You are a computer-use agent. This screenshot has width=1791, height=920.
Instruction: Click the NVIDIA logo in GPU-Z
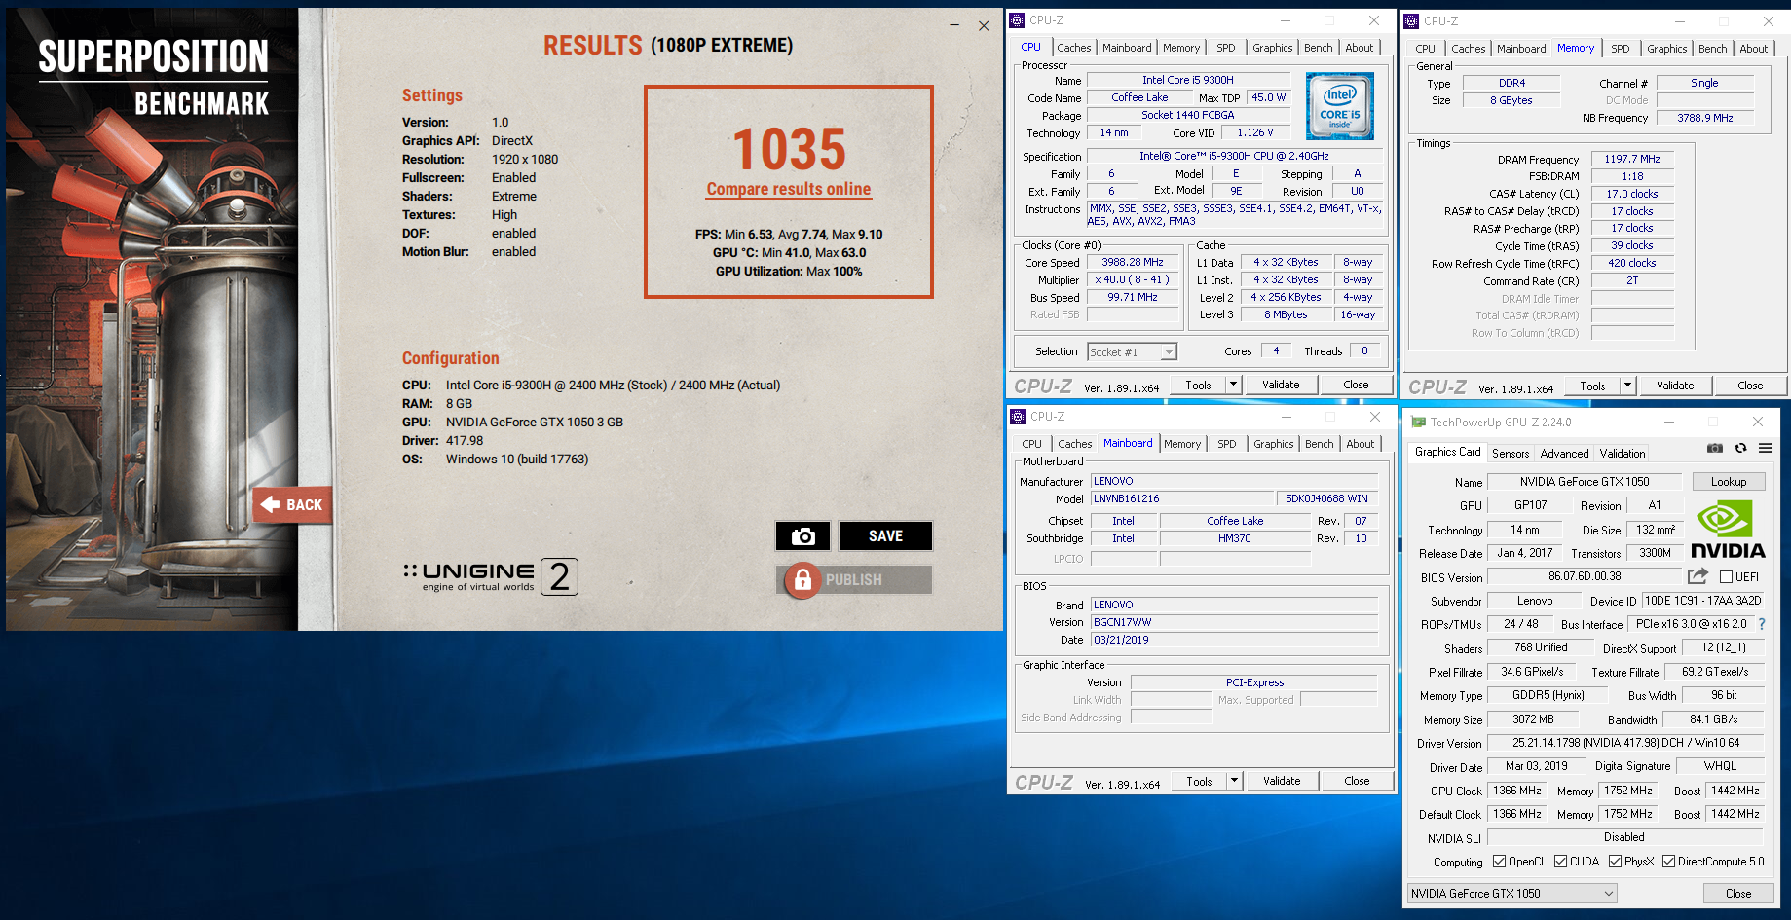tap(1728, 530)
